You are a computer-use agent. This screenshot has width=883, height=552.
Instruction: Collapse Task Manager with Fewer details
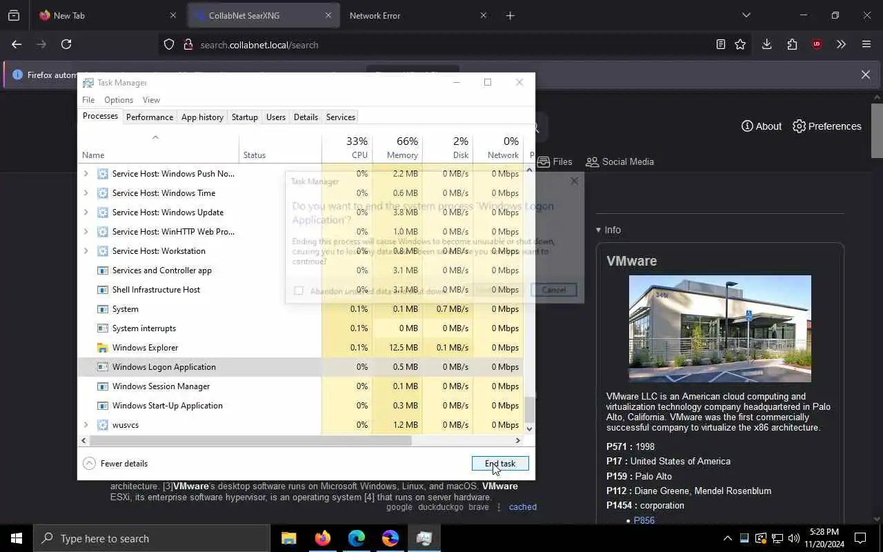[115, 464]
